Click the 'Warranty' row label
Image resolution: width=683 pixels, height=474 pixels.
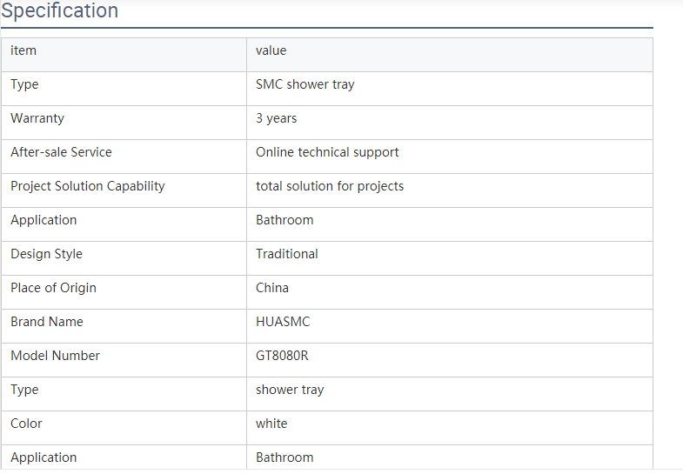pos(37,118)
